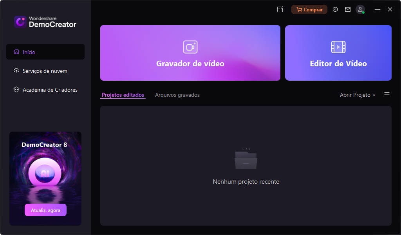The image size is (401, 235).
Task: Switch to Arquivos gravados tab
Action: (177, 95)
